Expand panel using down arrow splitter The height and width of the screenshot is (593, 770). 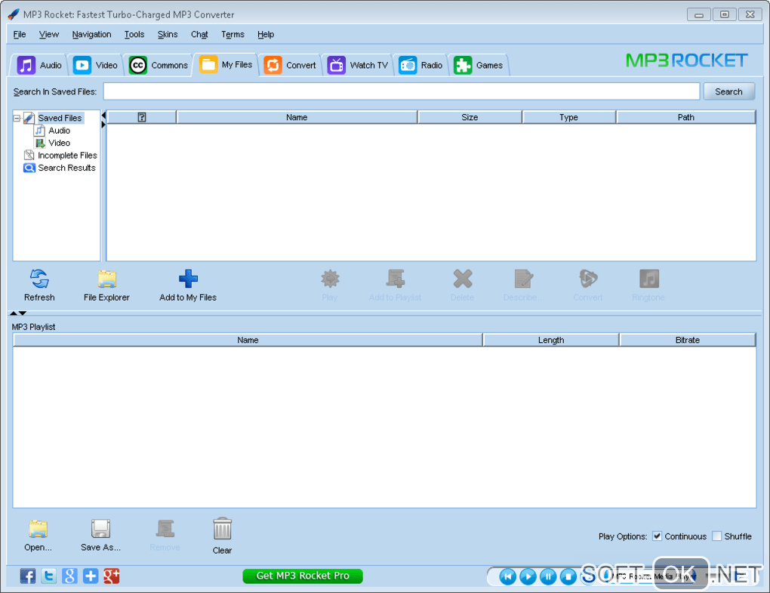pyautogui.click(x=23, y=313)
